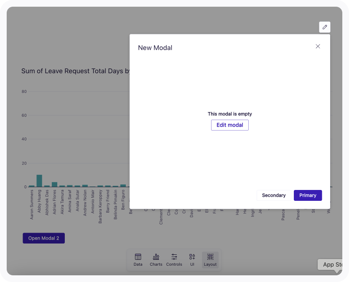Click the Adrian Flores bar in chart
This screenshot has height=282, width=349.
(x=54, y=185)
